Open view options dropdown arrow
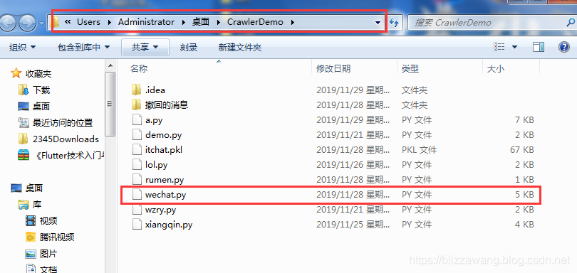This screenshot has width=577, height=273. pos(514,47)
